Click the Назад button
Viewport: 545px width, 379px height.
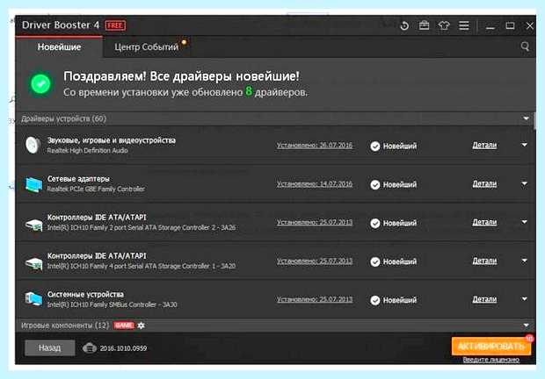50,347
